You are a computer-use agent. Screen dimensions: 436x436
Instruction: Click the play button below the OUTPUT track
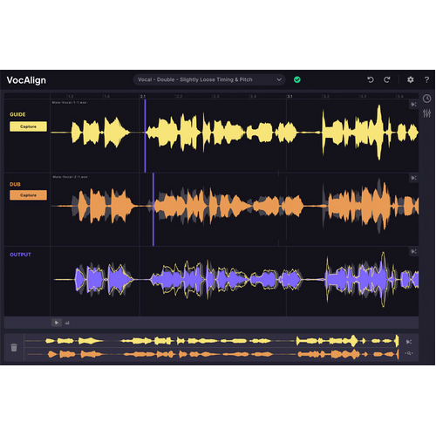pyautogui.click(x=57, y=323)
